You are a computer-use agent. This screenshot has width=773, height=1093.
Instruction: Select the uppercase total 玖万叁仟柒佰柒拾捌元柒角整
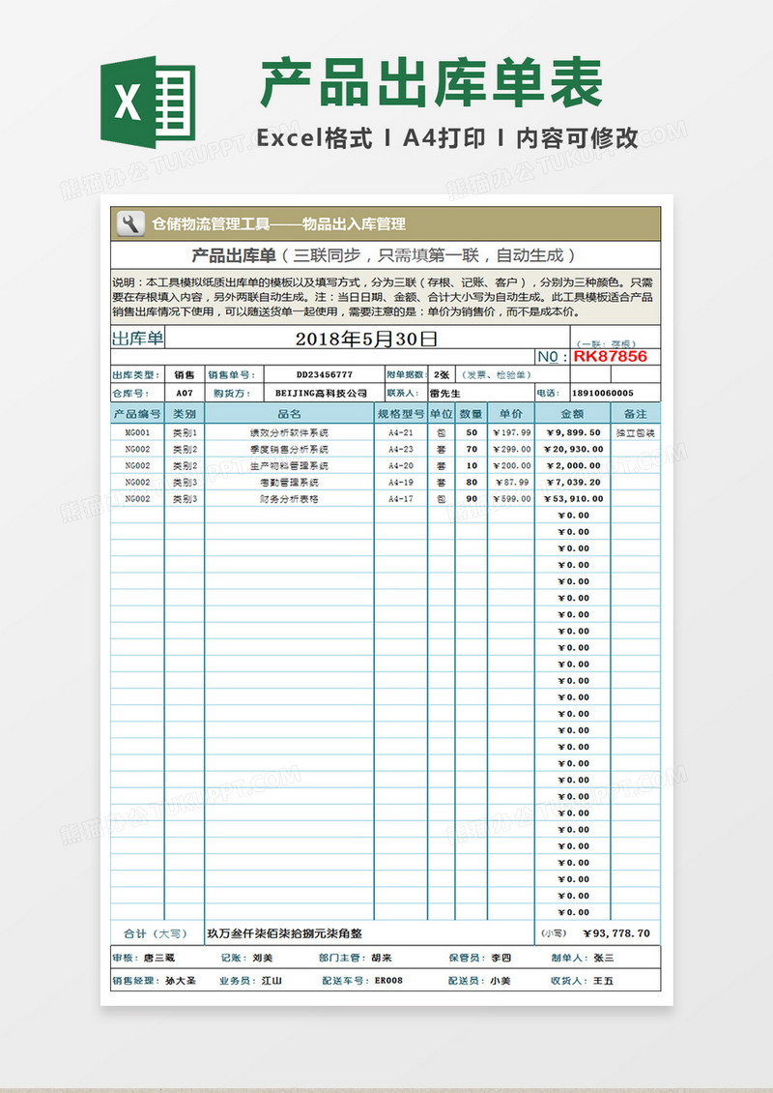point(285,933)
